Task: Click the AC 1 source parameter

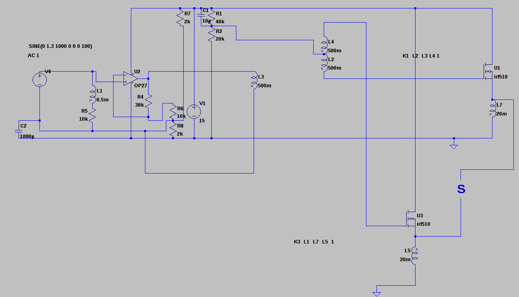Action: 33,55
